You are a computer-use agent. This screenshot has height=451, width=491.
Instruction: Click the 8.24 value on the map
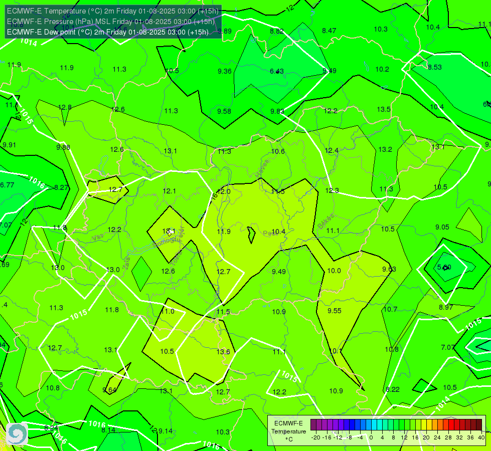pos(51,428)
